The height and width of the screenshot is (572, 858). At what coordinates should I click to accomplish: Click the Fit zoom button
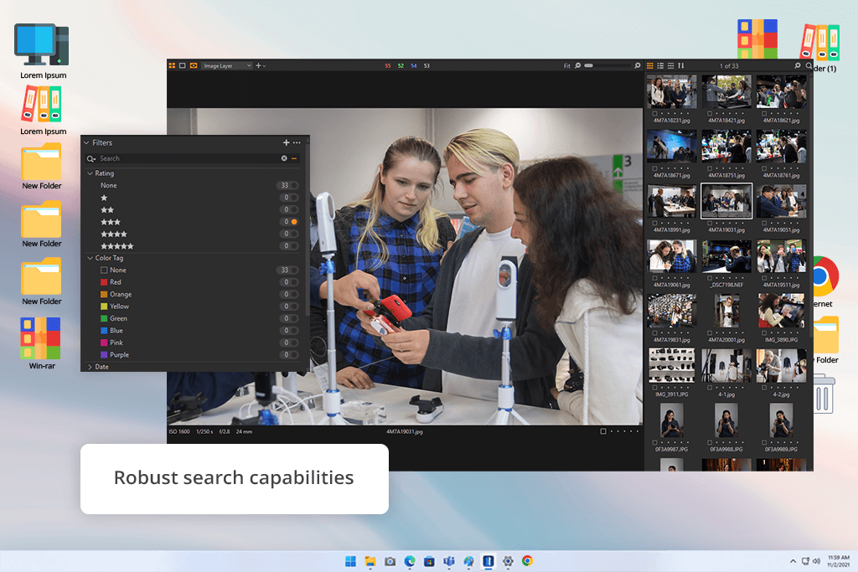(567, 65)
